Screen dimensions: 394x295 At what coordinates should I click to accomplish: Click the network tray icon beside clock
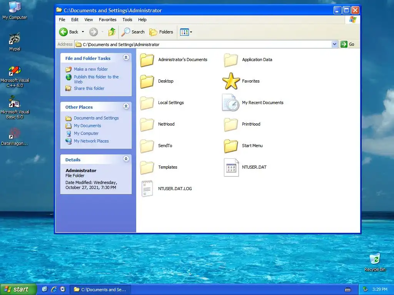366,290
